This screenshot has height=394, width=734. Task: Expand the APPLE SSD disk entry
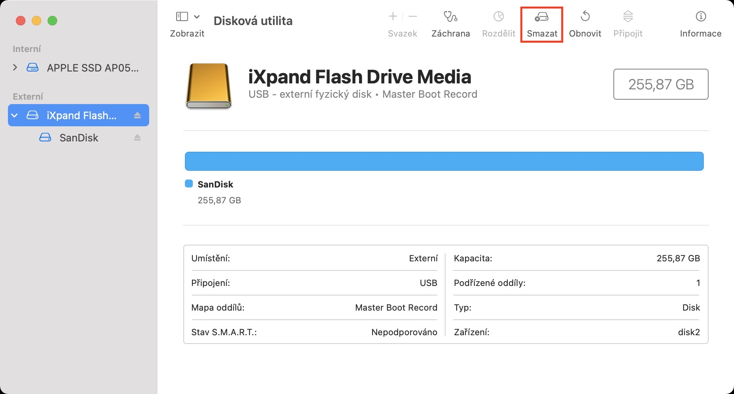coord(15,68)
